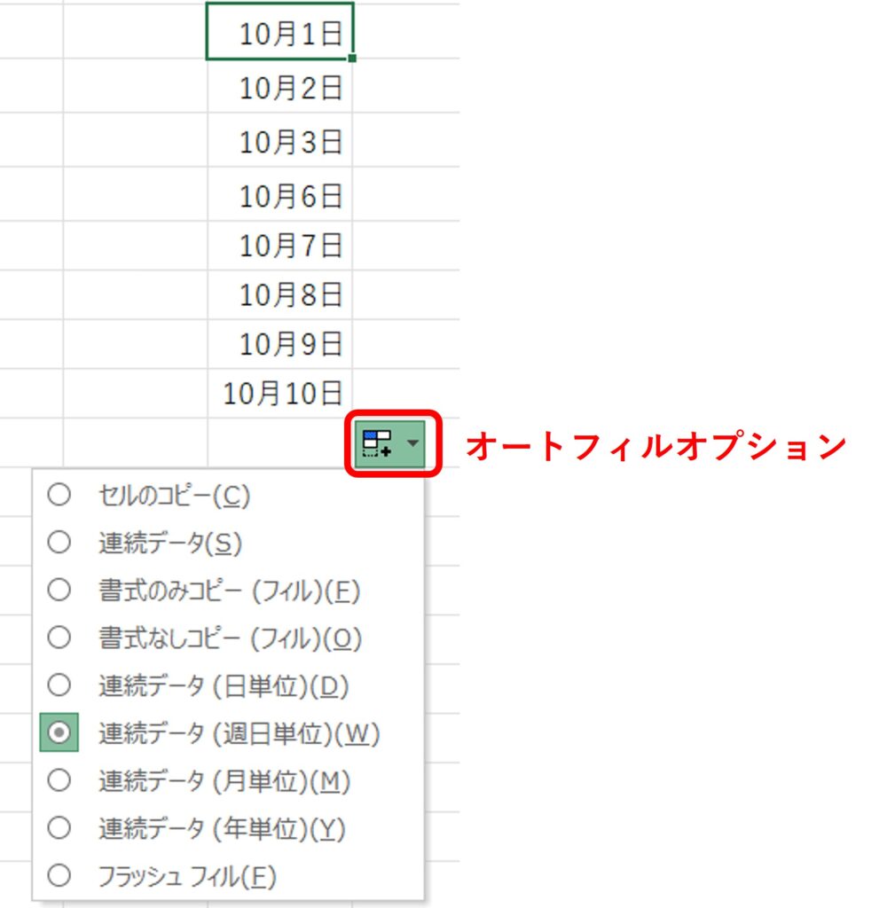Screen dimensions: 879x908
Task: Click the fill handle on the 10月1日 cell
Action: [x=353, y=59]
